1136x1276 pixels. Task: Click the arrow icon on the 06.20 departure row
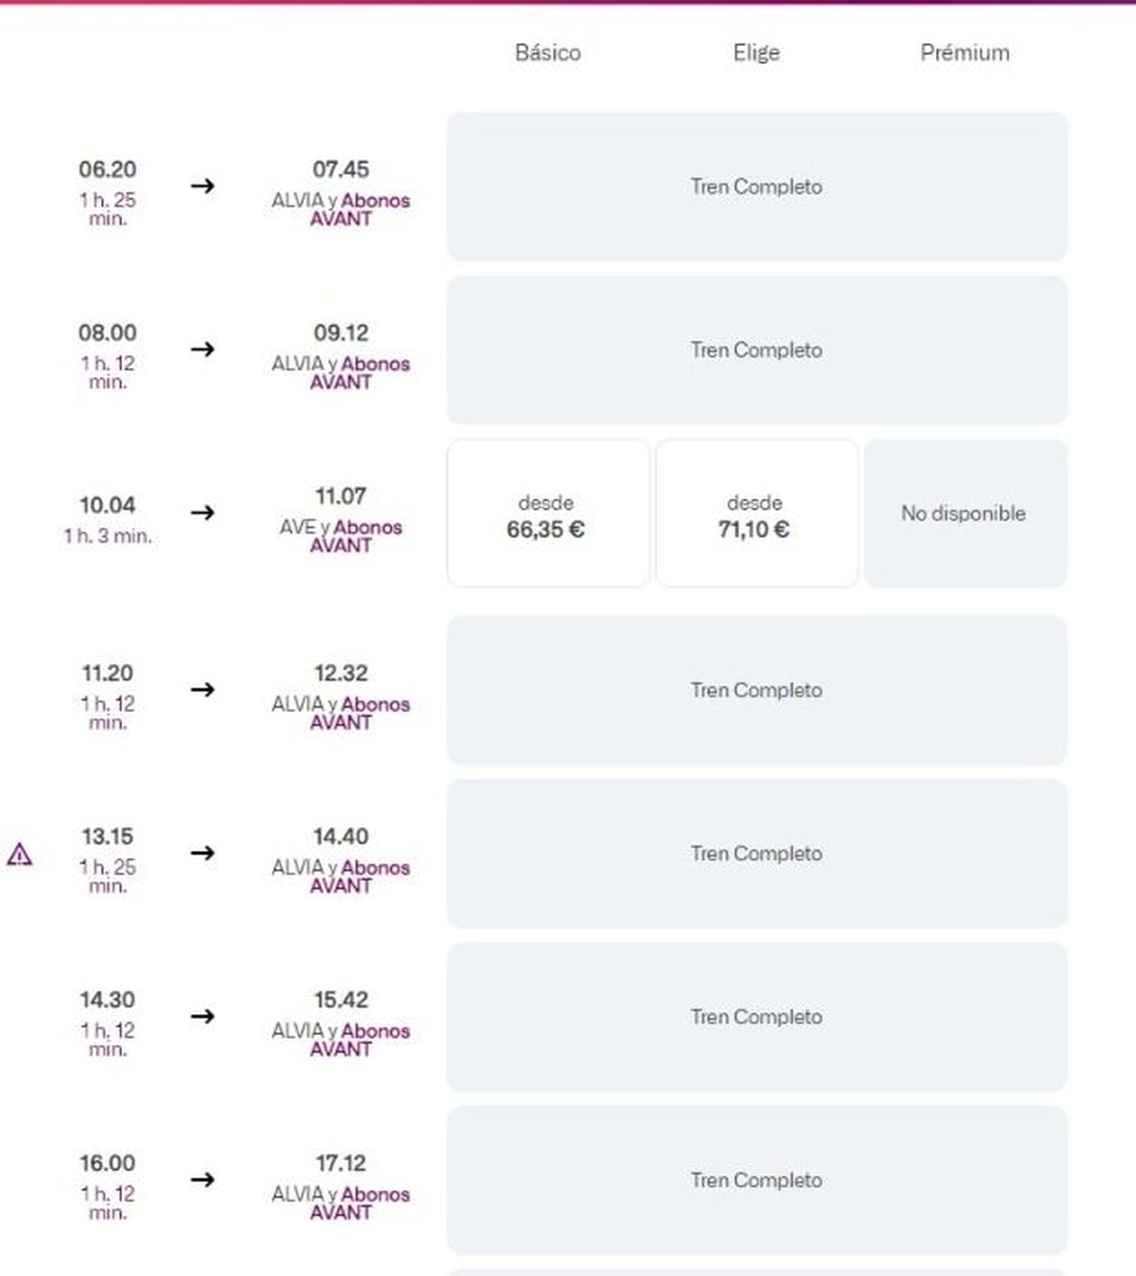tap(202, 186)
